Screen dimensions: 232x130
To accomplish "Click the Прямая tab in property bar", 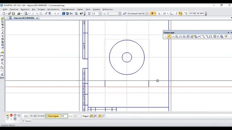I will (x=27, y=121).
